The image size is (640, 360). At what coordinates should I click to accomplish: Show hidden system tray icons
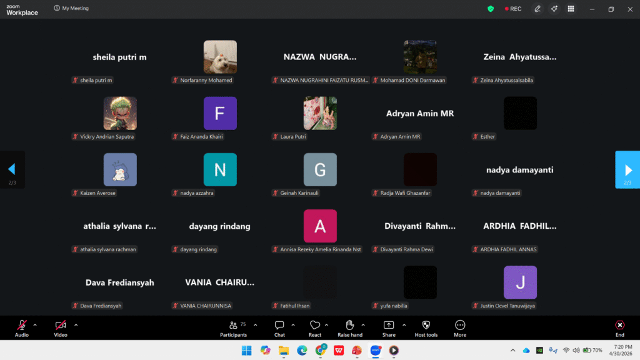[x=512, y=350]
